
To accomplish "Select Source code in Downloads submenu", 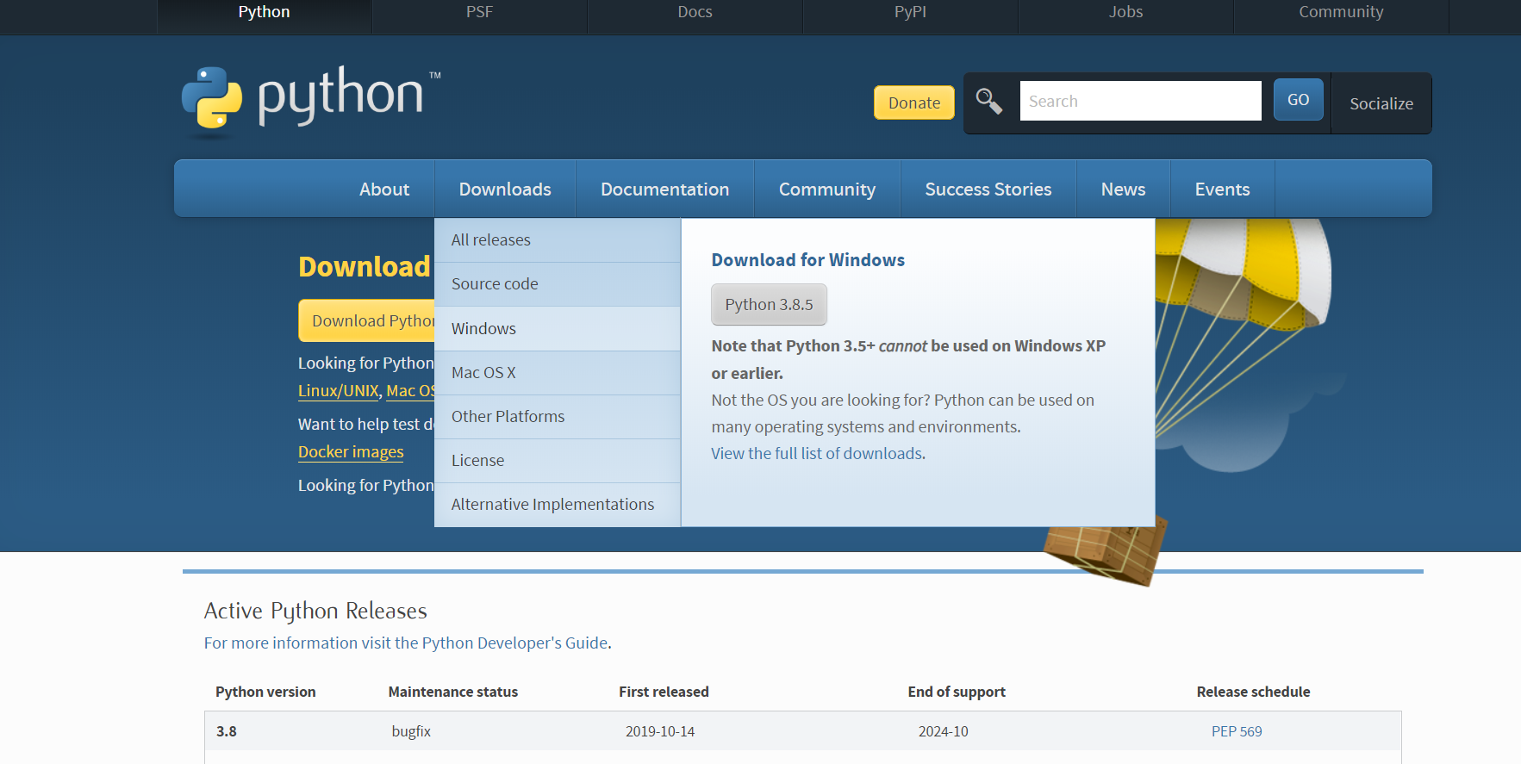I will click(558, 284).
